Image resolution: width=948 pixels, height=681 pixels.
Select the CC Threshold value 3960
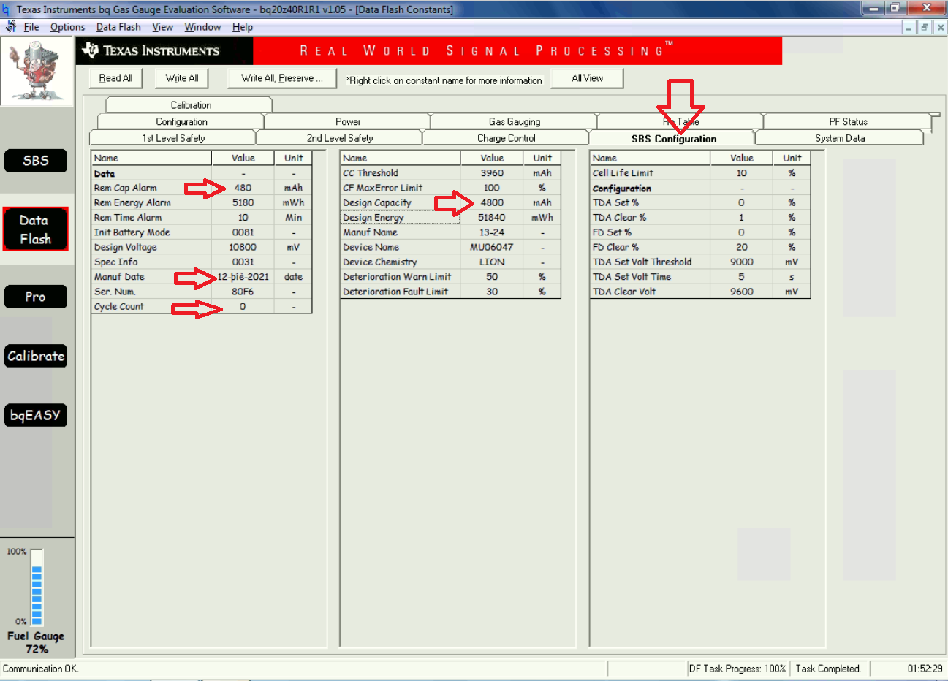click(492, 173)
